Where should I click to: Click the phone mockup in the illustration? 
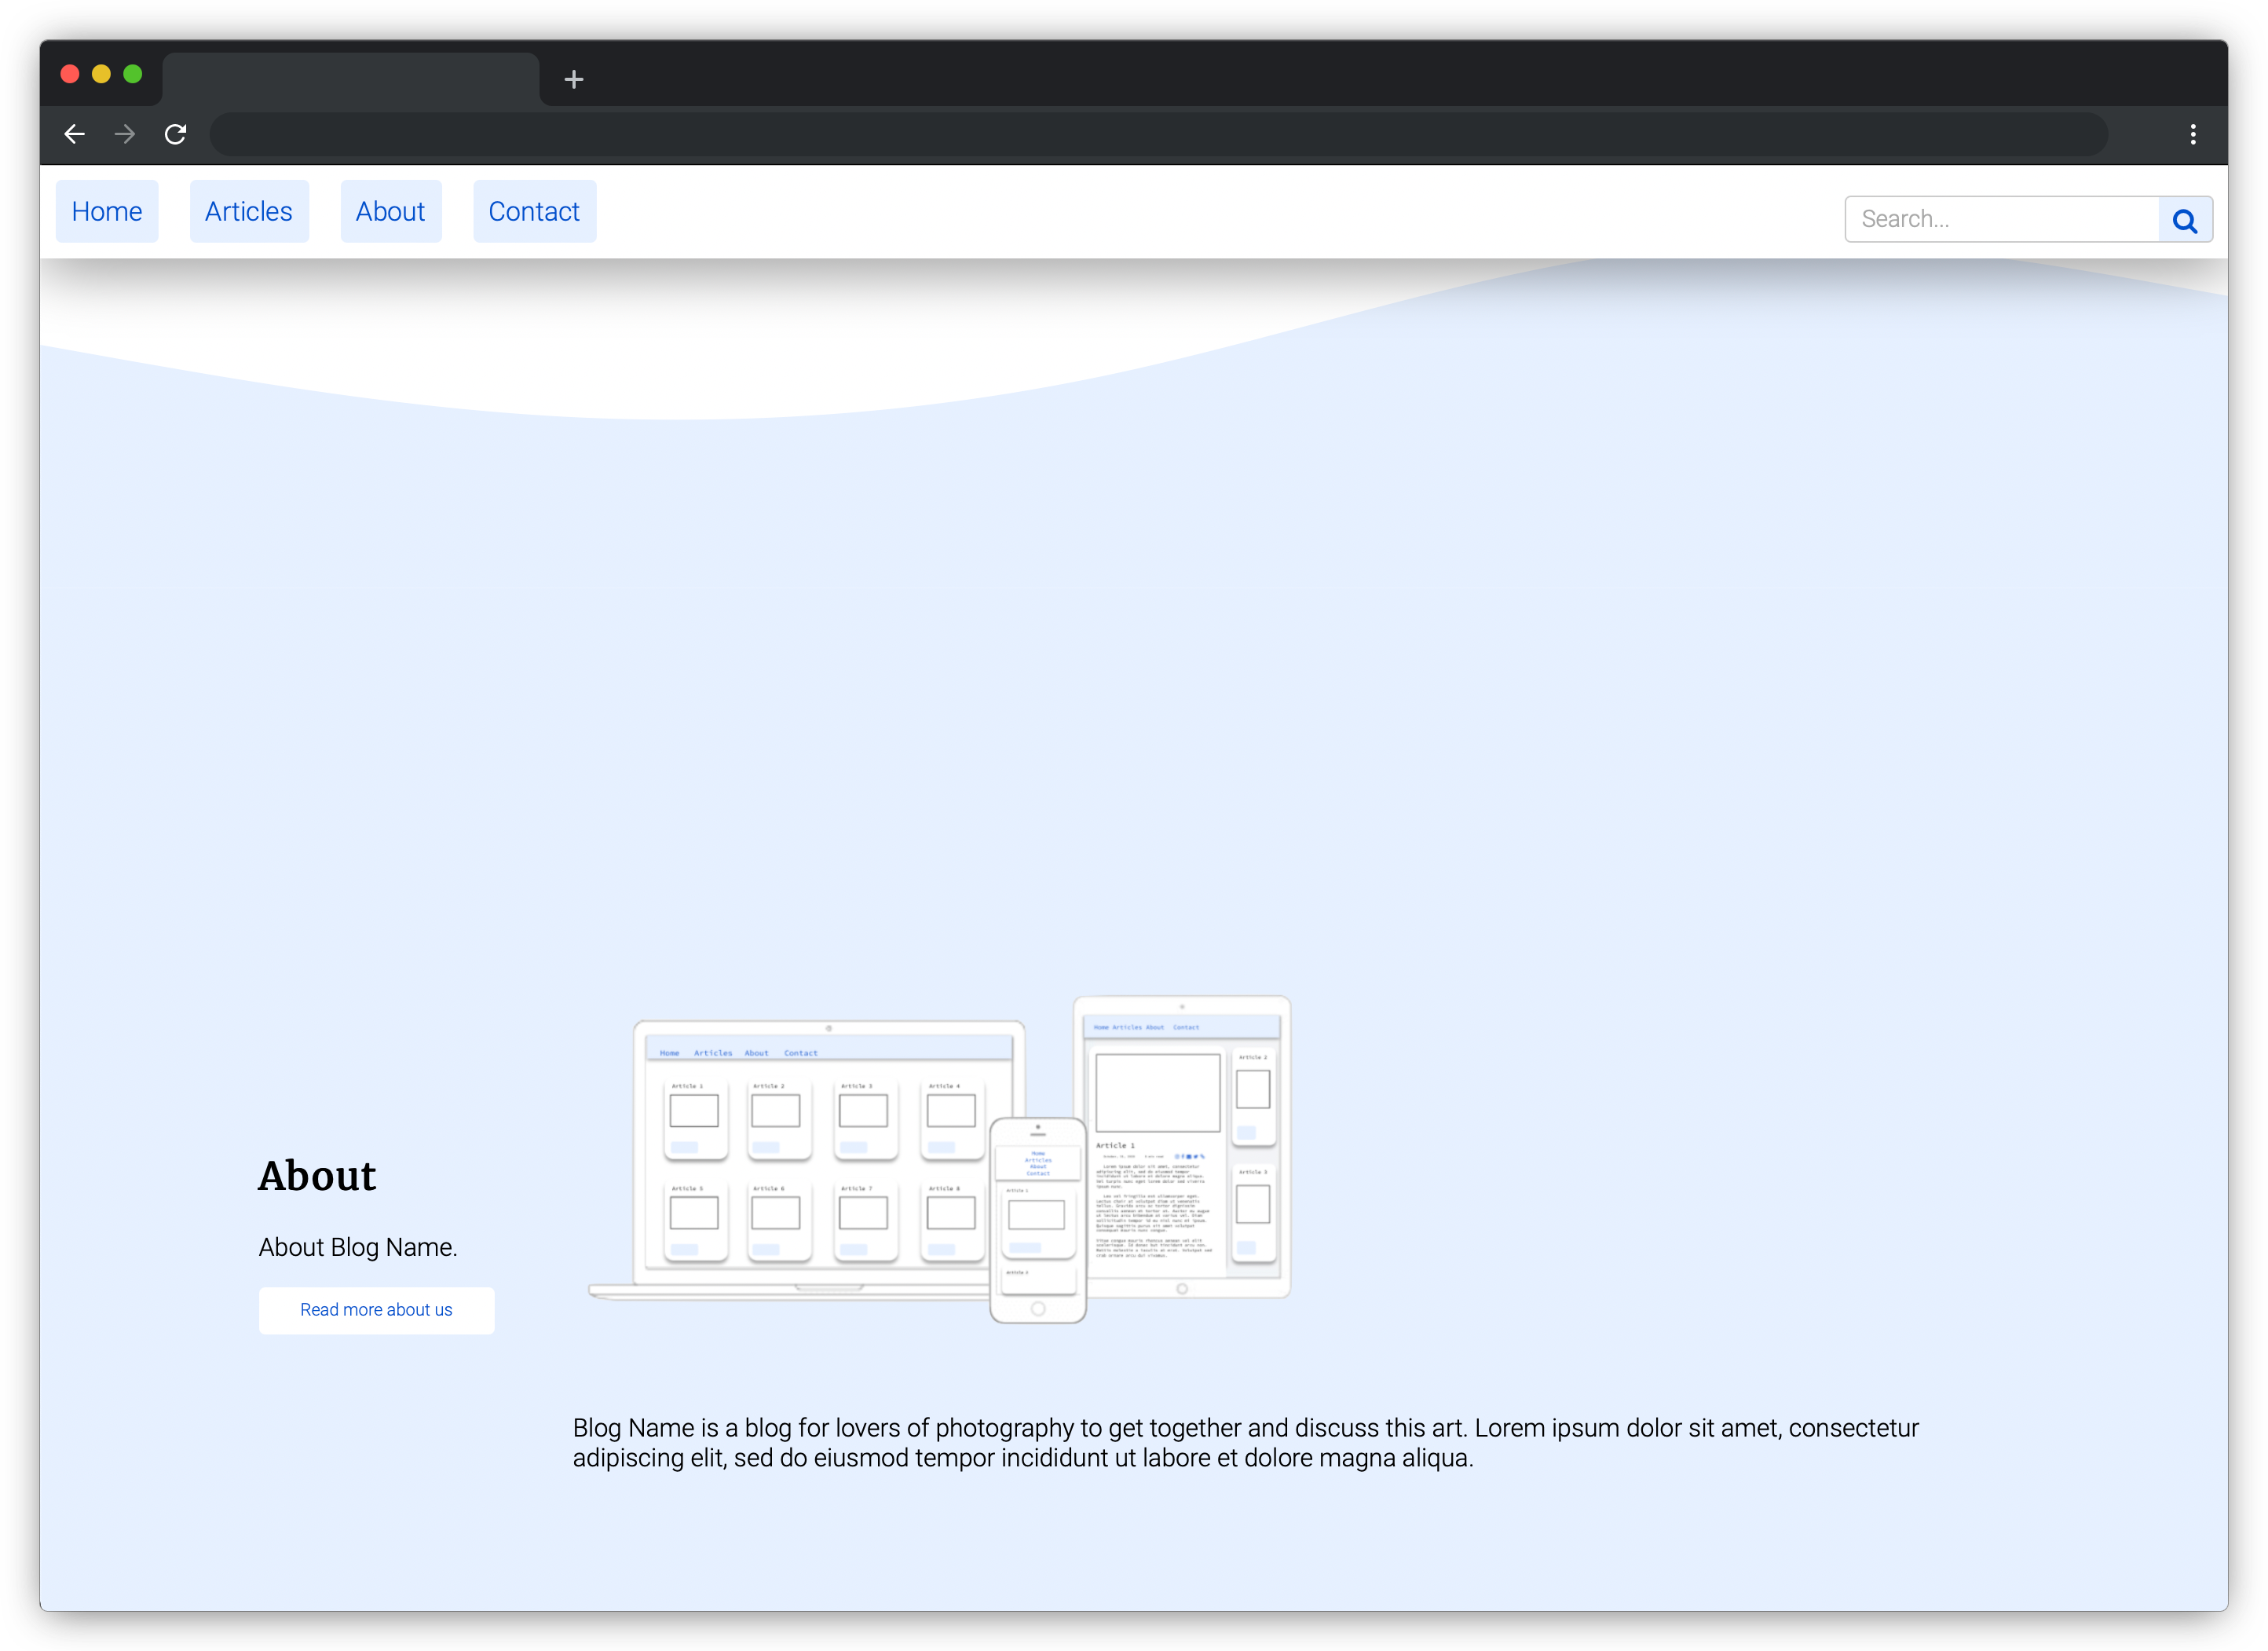point(1038,1220)
